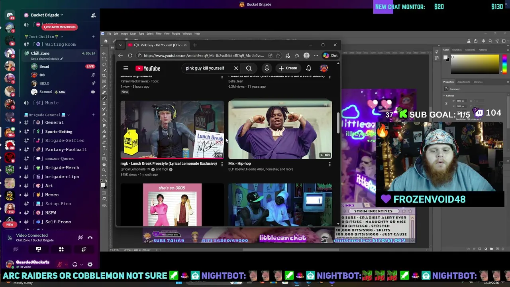Run YouTube search with magnifier button
The width and height of the screenshot is (510, 287).
[249, 68]
